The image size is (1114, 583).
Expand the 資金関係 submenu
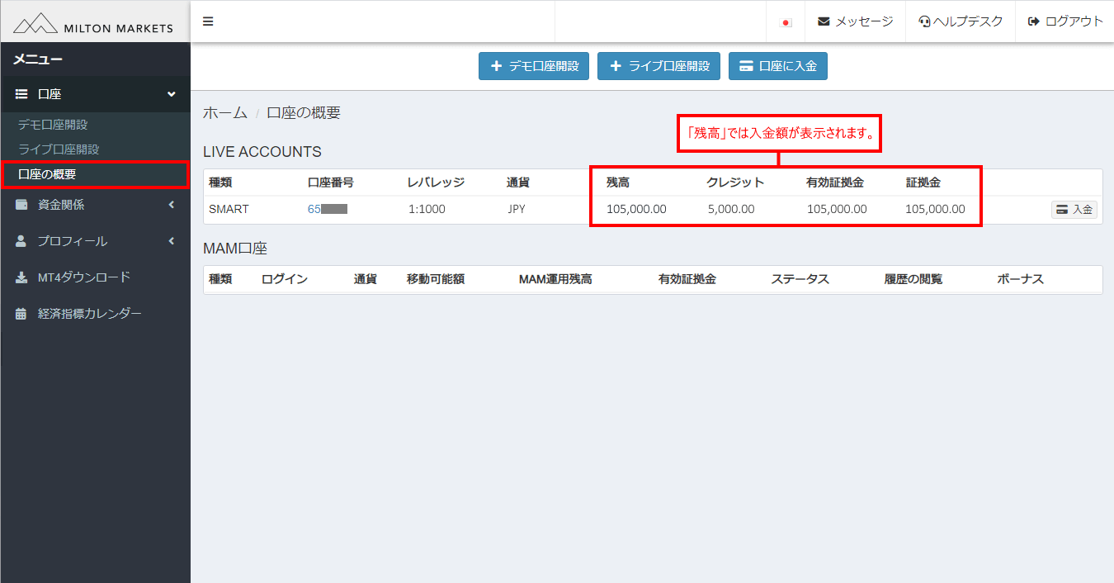[171, 204]
